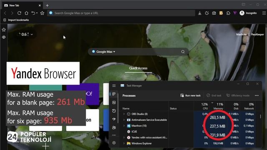Expand Yandex with voice assistant process
The height and width of the screenshot is (150, 267).
pos(124,137)
